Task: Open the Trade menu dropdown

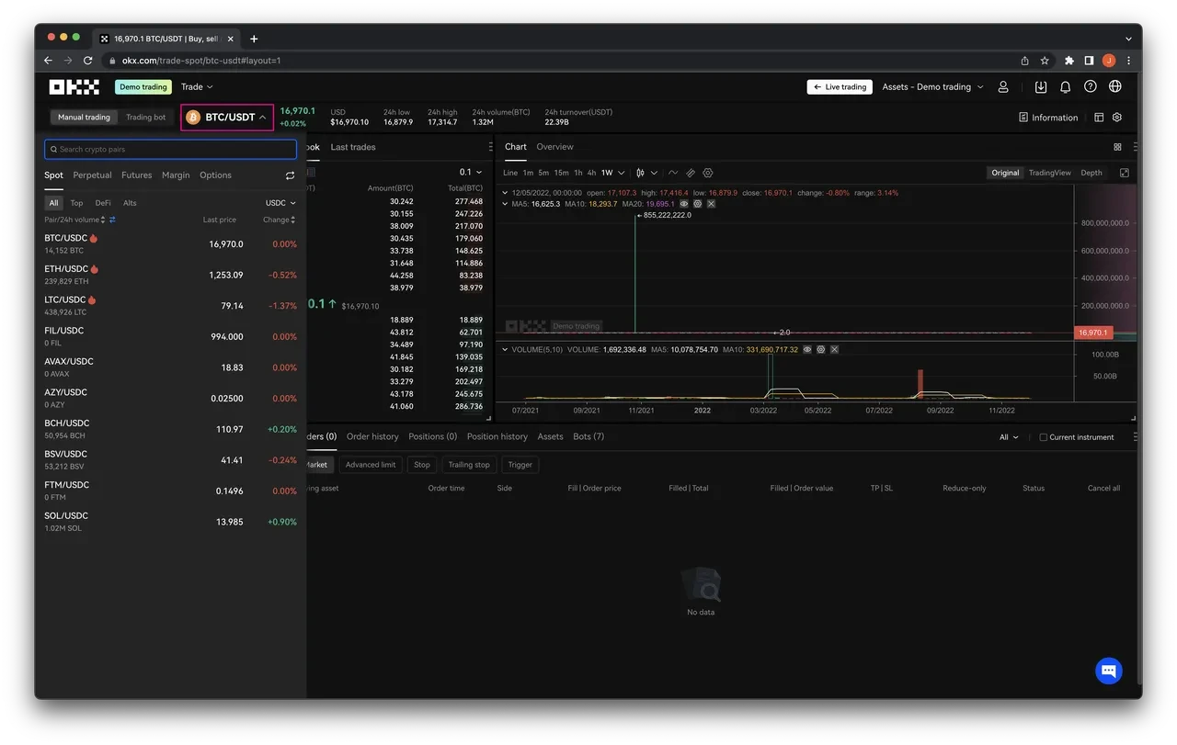Action: (197, 87)
